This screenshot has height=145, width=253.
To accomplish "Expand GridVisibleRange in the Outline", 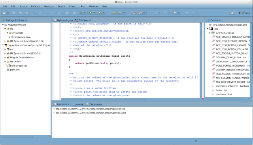I will click(x=210, y=33).
